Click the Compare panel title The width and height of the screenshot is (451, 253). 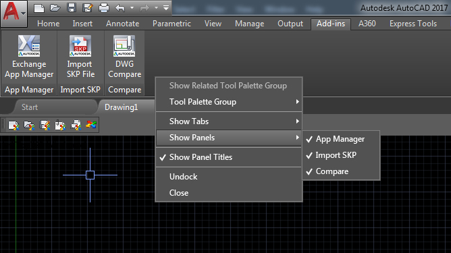(124, 90)
